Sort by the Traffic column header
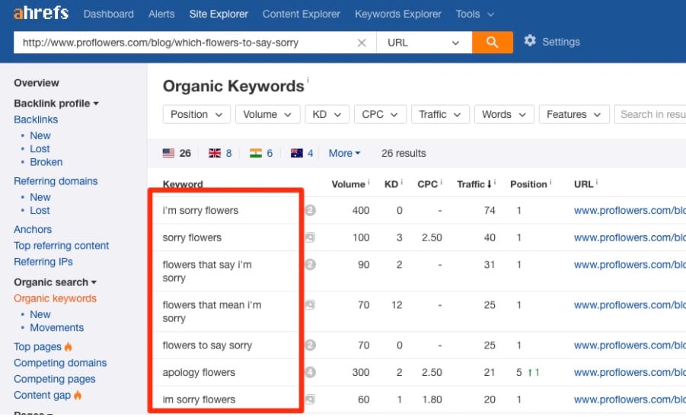 pos(474,184)
